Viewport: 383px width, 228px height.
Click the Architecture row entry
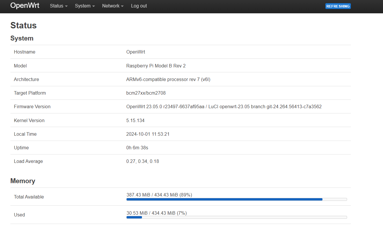pos(168,79)
